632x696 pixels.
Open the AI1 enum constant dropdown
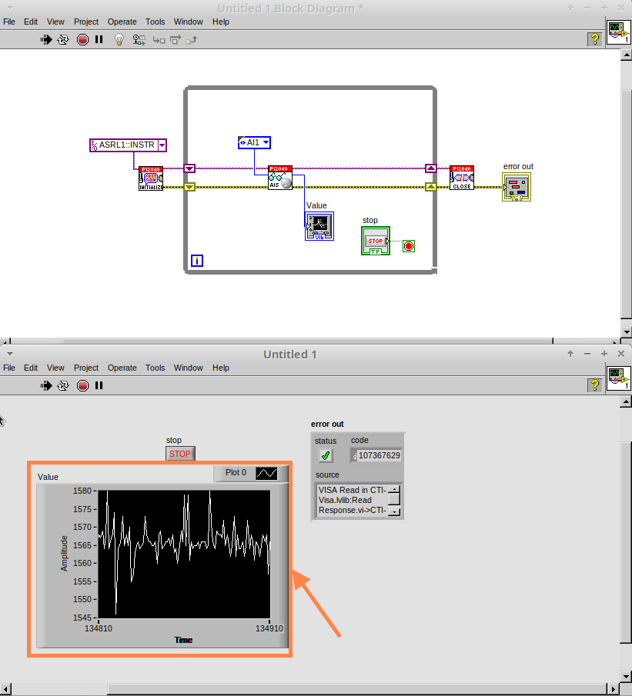tap(266, 142)
